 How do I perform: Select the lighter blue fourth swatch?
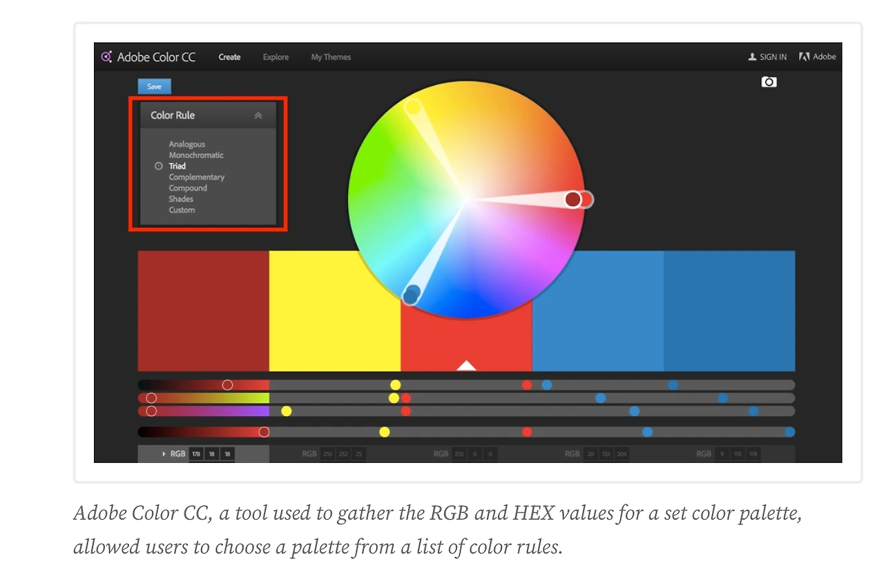point(598,311)
